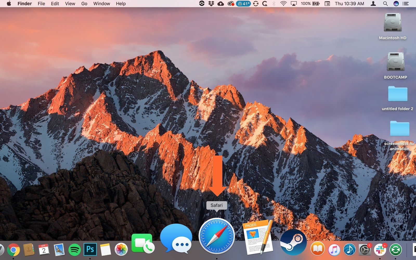Image resolution: width=416 pixels, height=260 pixels.
Task: Open the Apple menu
Action: (x=9, y=4)
